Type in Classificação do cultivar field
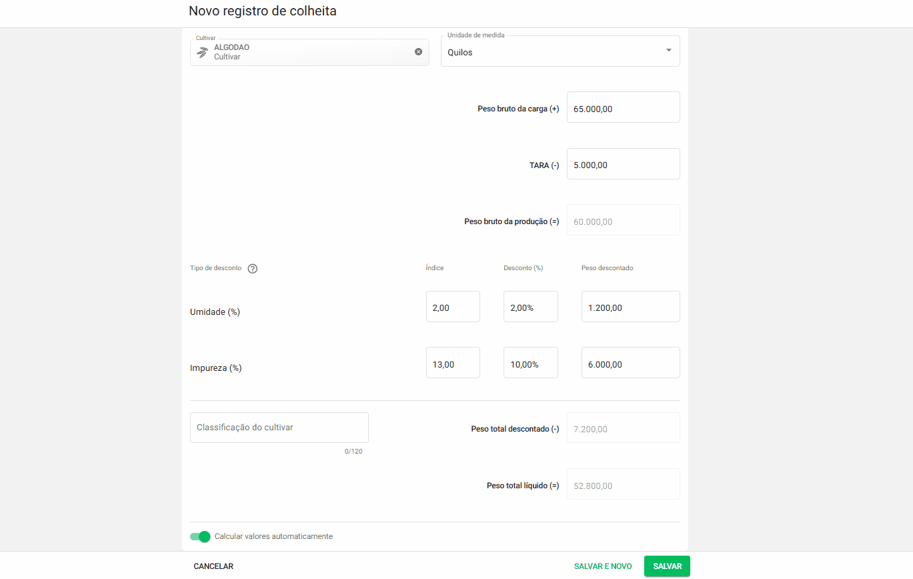Screen dimensions: 913x579 [279, 428]
